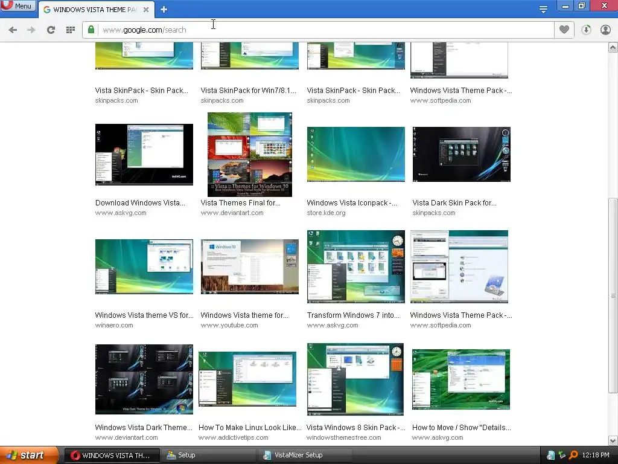Open the Opera Menu button

(18, 6)
